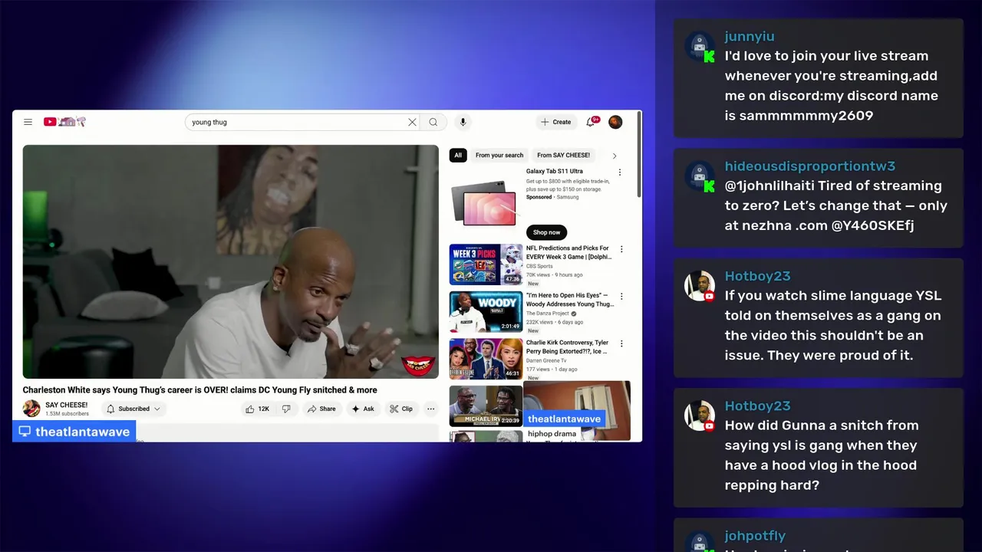Viewport: 982px width, 552px height.
Task: Click the Create button
Action: [x=556, y=122]
